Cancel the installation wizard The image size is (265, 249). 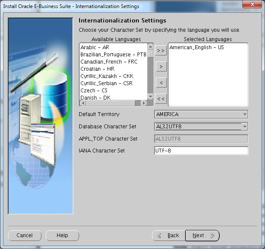click(25, 235)
